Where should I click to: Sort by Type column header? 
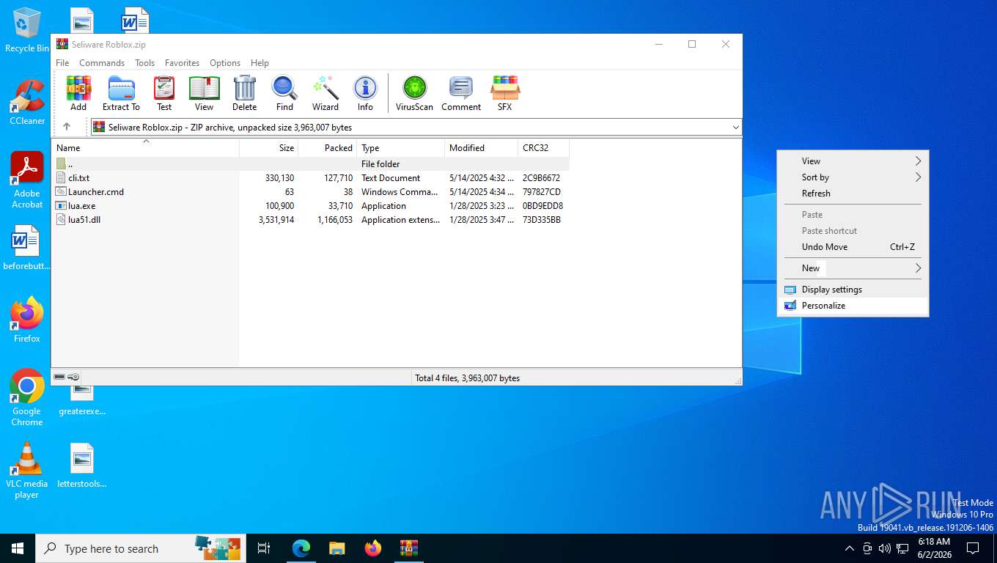(401, 148)
